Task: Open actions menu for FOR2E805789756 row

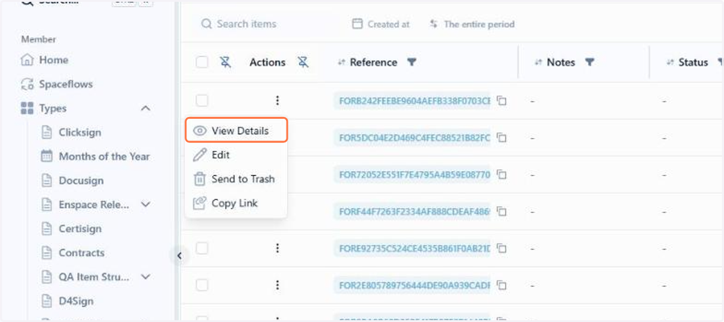Action: coord(278,285)
